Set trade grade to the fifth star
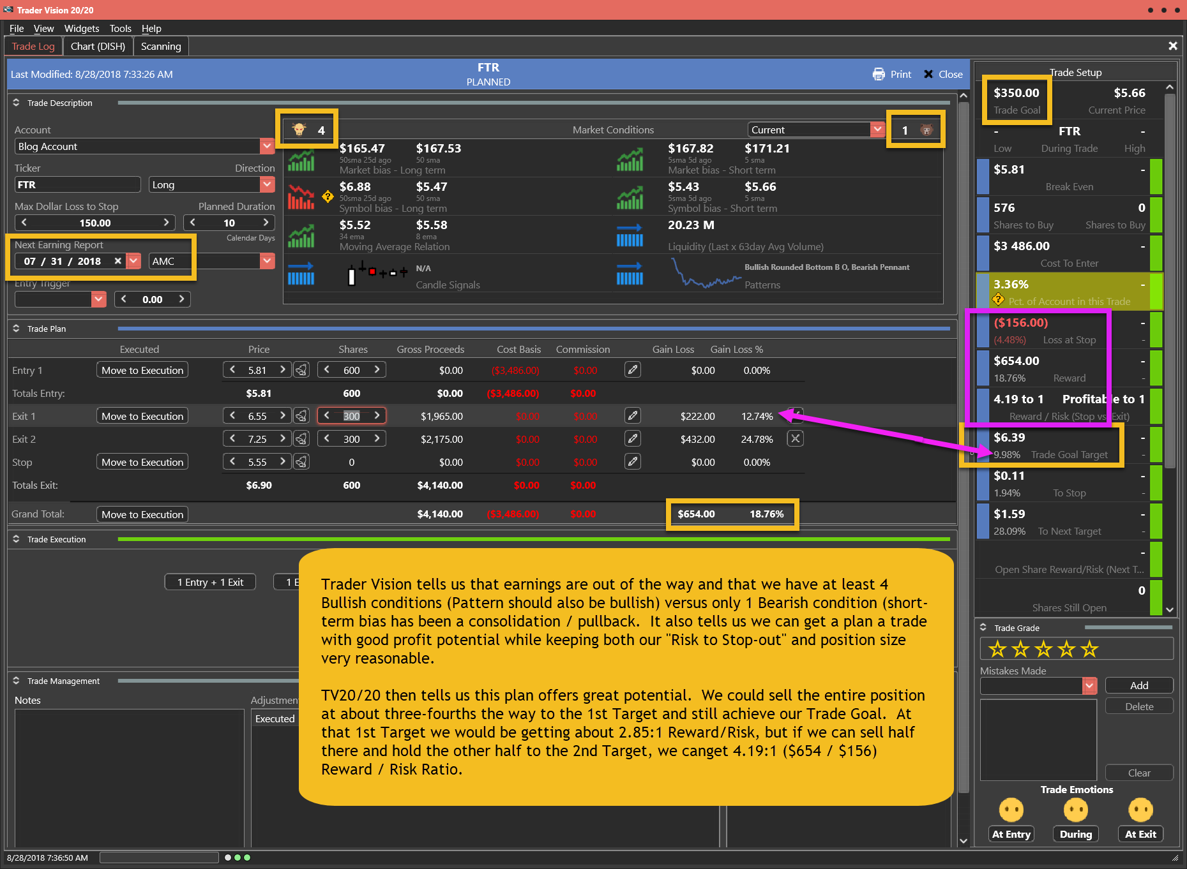Screen dimensions: 1187x869 pos(1089,650)
